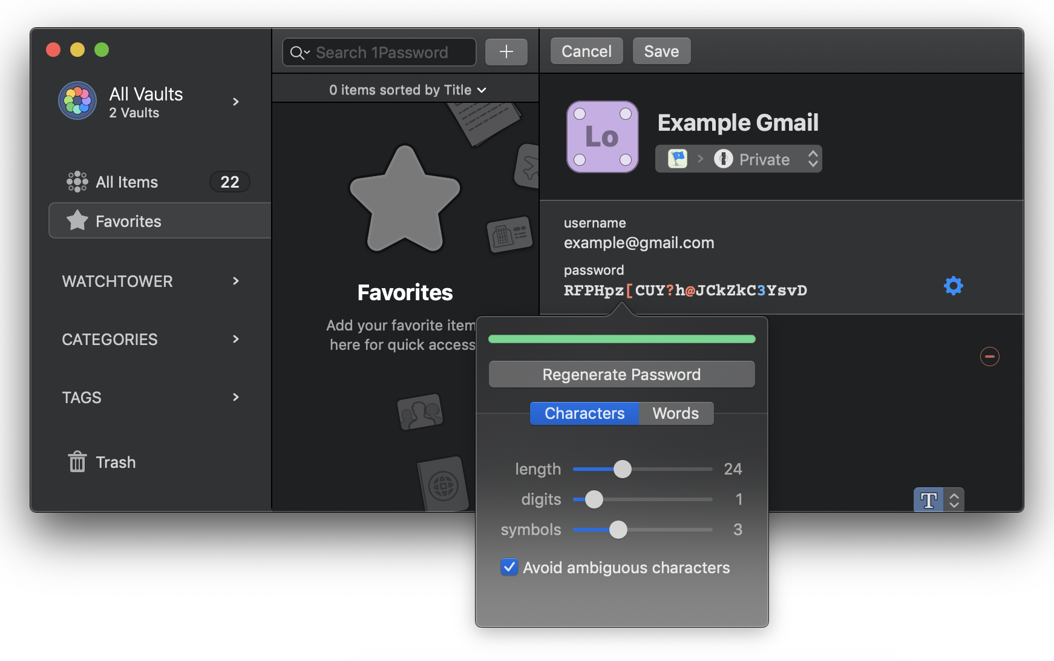
Task: Click the digits value '1'
Action: 739,499
